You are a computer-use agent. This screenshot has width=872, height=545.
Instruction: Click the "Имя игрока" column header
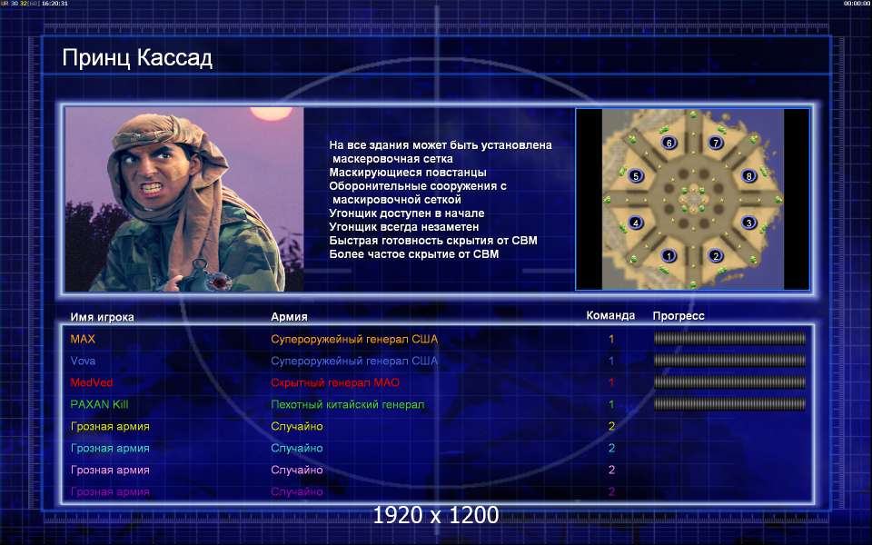[103, 317]
